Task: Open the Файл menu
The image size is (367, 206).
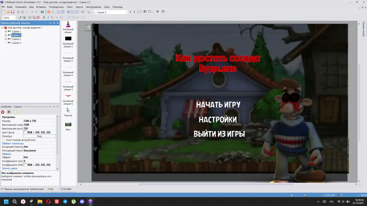Action: [10, 7]
